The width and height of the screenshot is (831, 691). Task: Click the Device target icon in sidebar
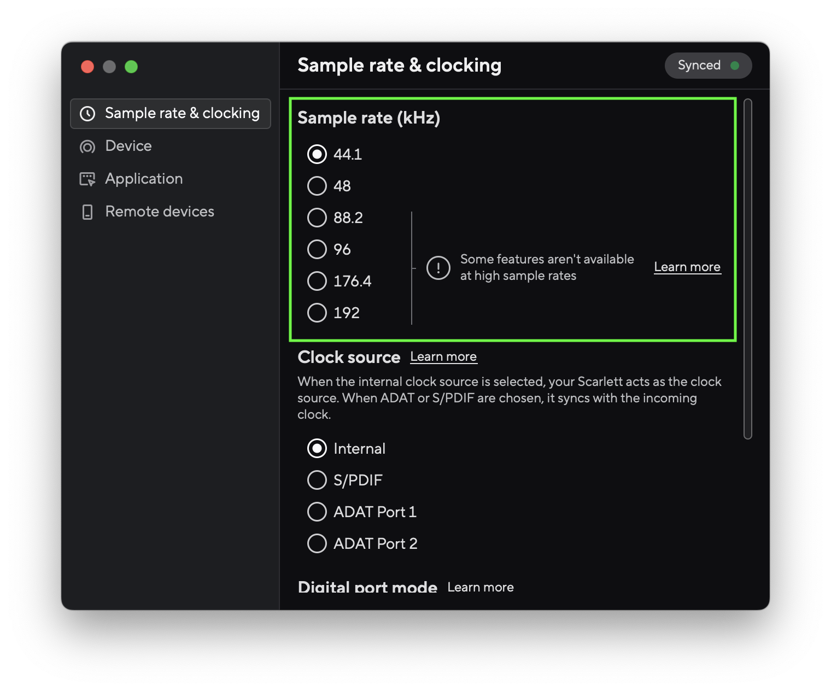point(87,146)
